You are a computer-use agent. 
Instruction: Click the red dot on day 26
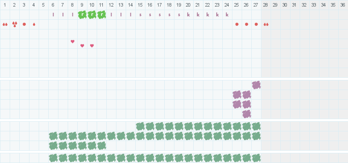[x=246, y=25]
